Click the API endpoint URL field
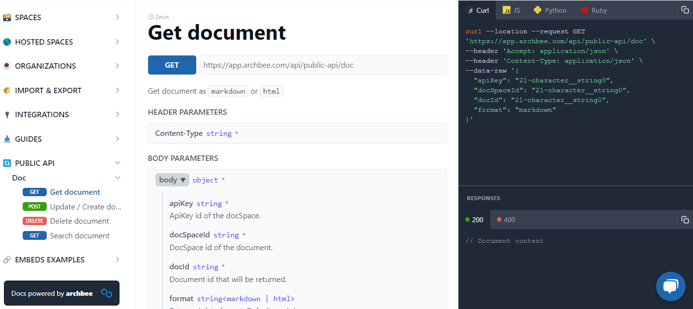The width and height of the screenshot is (693, 309). [x=322, y=65]
